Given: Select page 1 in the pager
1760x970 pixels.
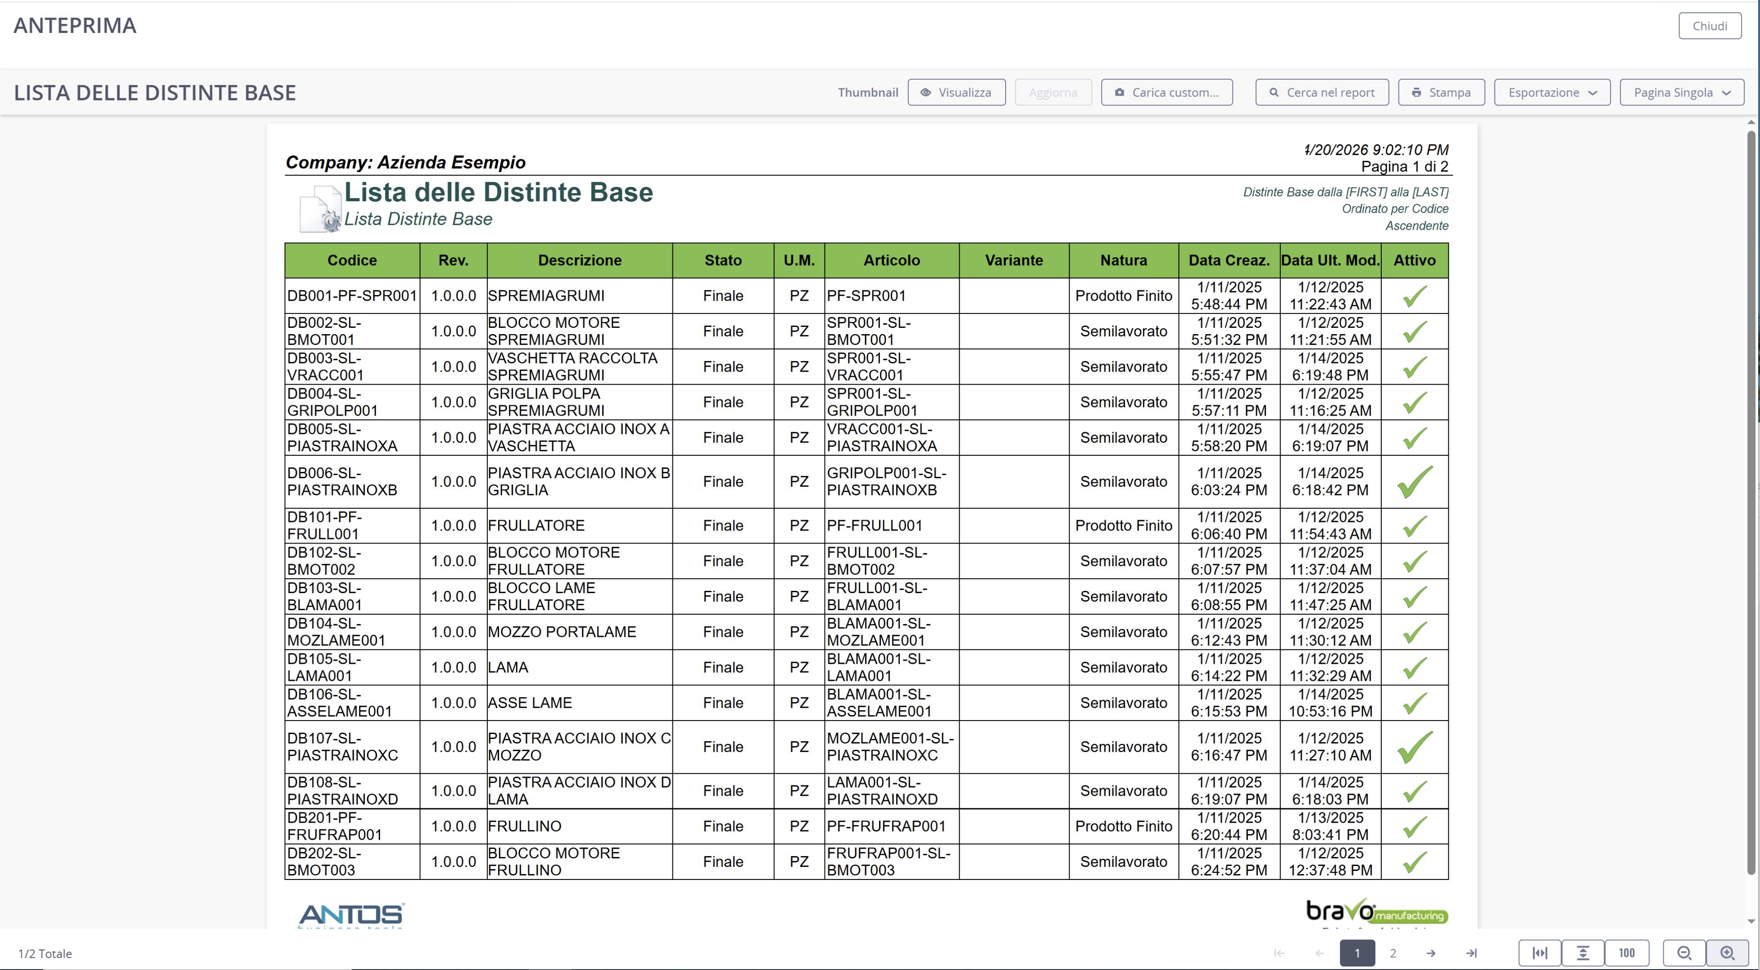Looking at the screenshot, I should (1357, 953).
